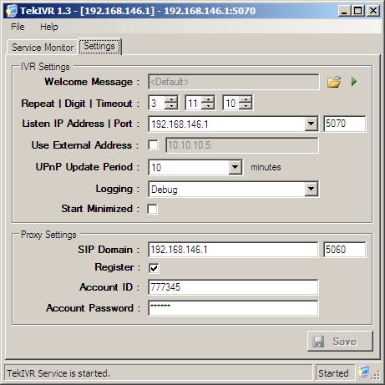Click the external address 10.10.10.5 field
Viewport: 385px width, 385px height.
coord(242,145)
